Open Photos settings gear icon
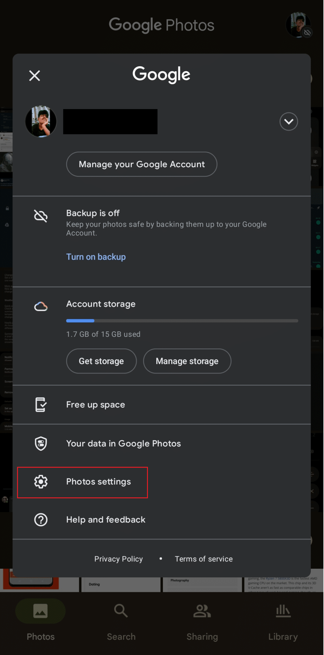 tap(41, 482)
